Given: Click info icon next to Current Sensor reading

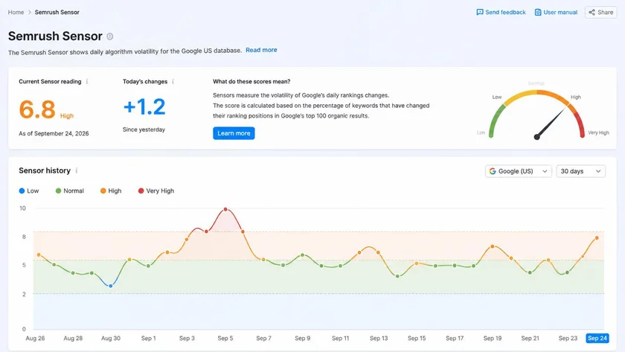Looking at the screenshot, I should tap(87, 81).
